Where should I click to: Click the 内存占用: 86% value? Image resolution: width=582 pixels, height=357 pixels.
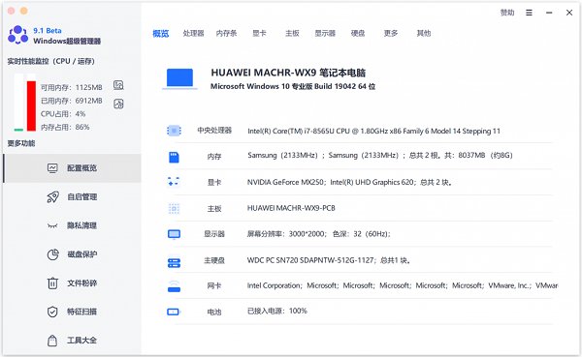65,128
